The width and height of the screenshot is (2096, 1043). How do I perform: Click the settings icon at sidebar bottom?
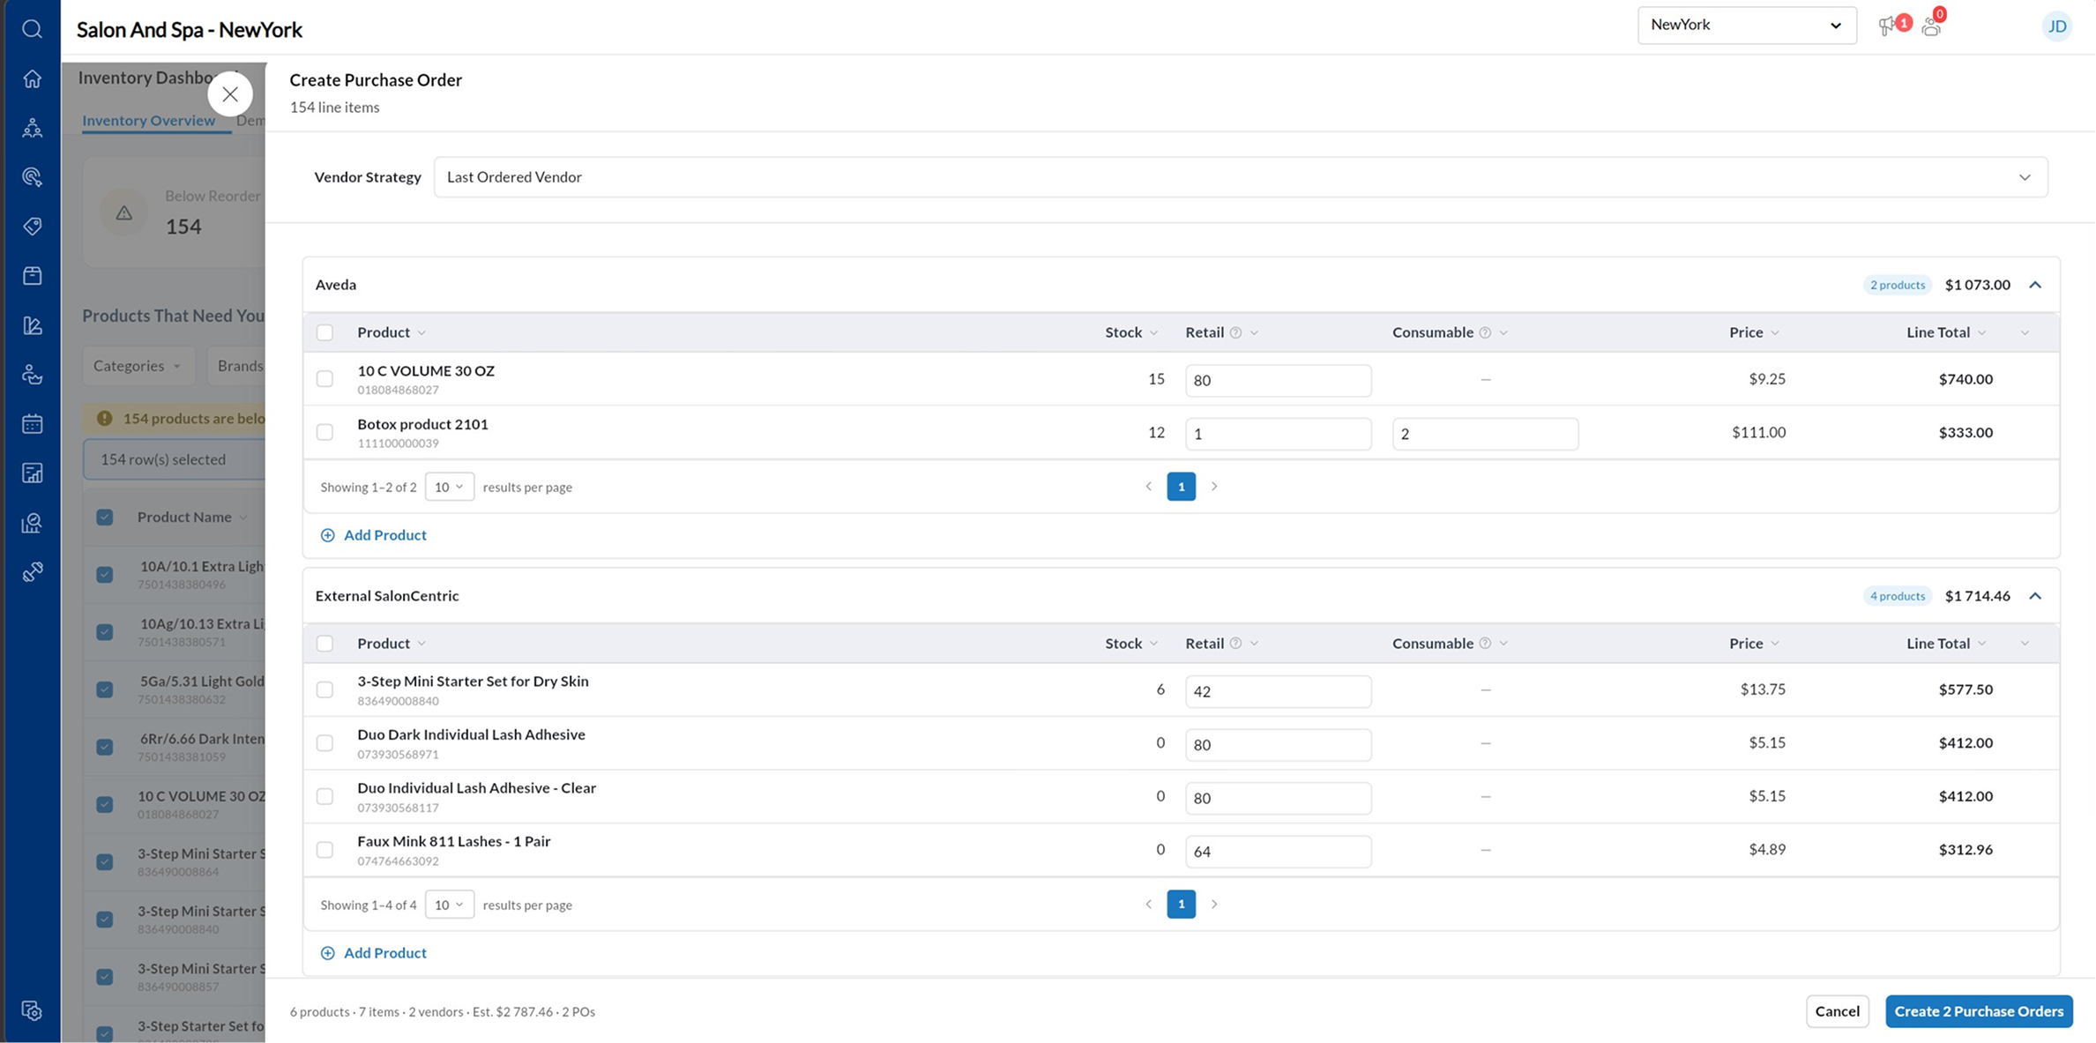click(x=32, y=1010)
